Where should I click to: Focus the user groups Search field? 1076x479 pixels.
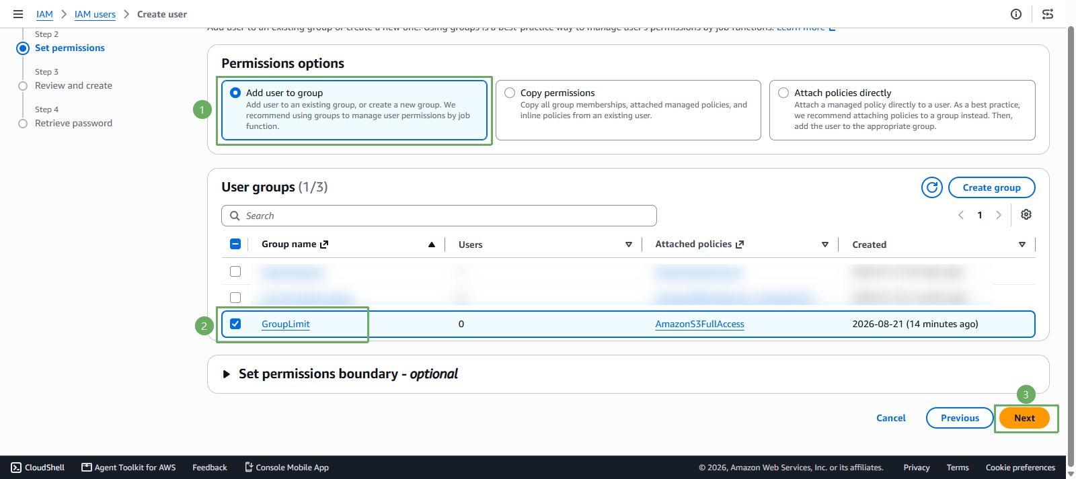coord(439,216)
